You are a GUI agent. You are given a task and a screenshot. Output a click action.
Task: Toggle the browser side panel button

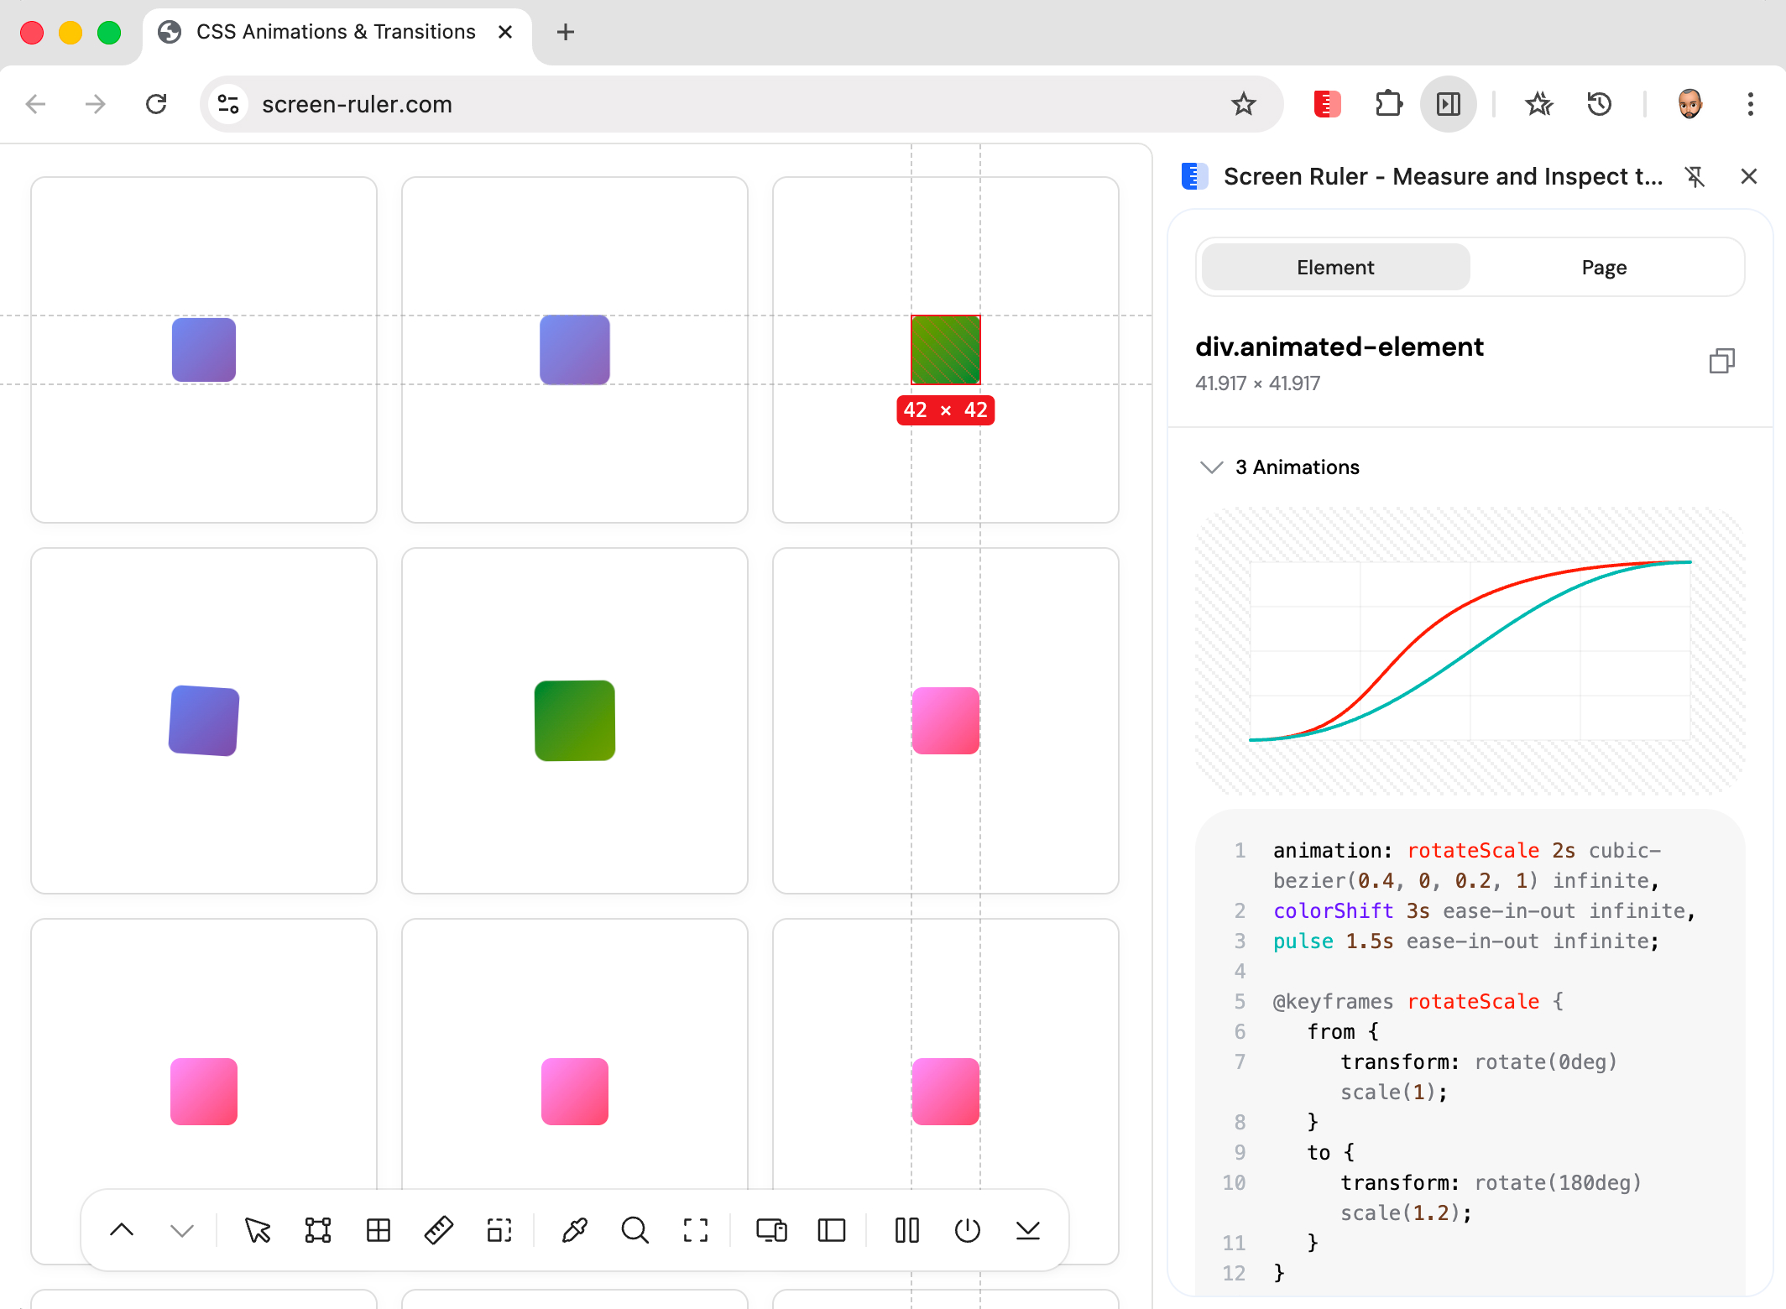coord(1449,104)
